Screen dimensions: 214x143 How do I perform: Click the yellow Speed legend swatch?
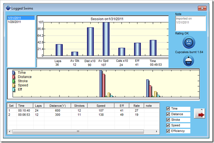pos(14,85)
